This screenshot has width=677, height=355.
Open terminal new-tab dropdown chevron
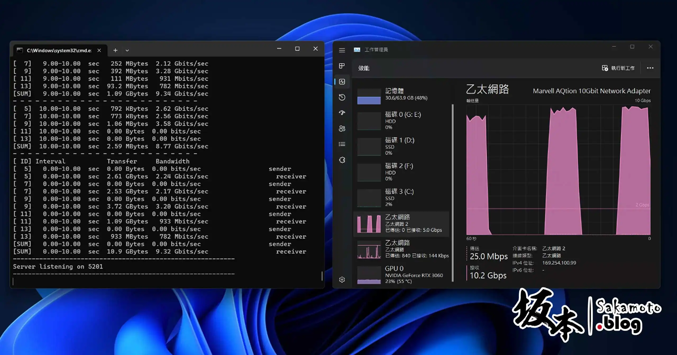coord(127,50)
